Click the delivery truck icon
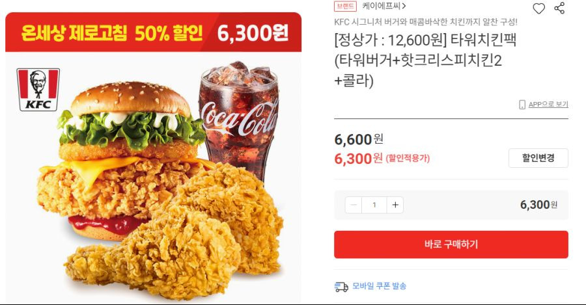Viewport: 586px width, 305px height. pos(341,287)
